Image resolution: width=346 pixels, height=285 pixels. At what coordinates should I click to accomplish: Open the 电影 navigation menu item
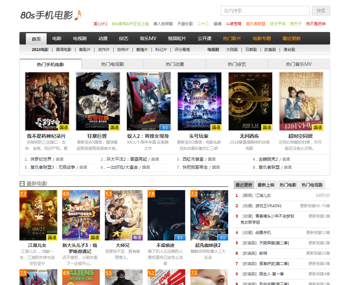[57, 38]
